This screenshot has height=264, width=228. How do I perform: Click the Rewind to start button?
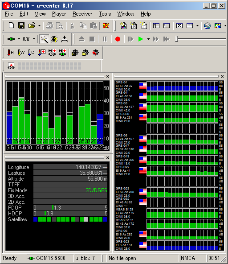tap(166, 39)
